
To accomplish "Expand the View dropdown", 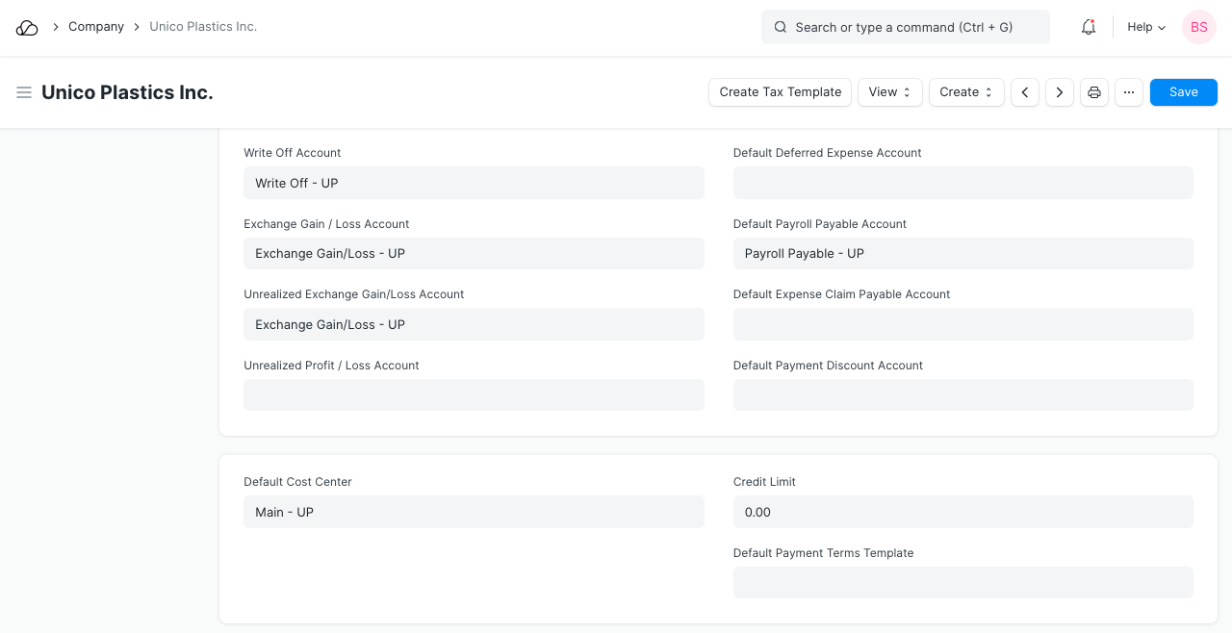I will (x=889, y=92).
